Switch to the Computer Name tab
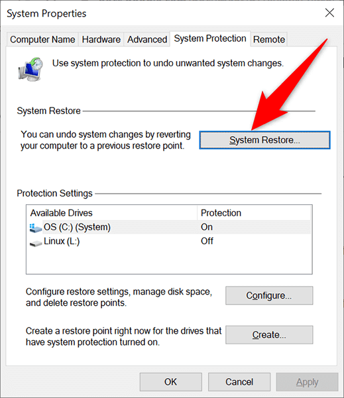Viewport: 344px width, 398px height. point(42,40)
